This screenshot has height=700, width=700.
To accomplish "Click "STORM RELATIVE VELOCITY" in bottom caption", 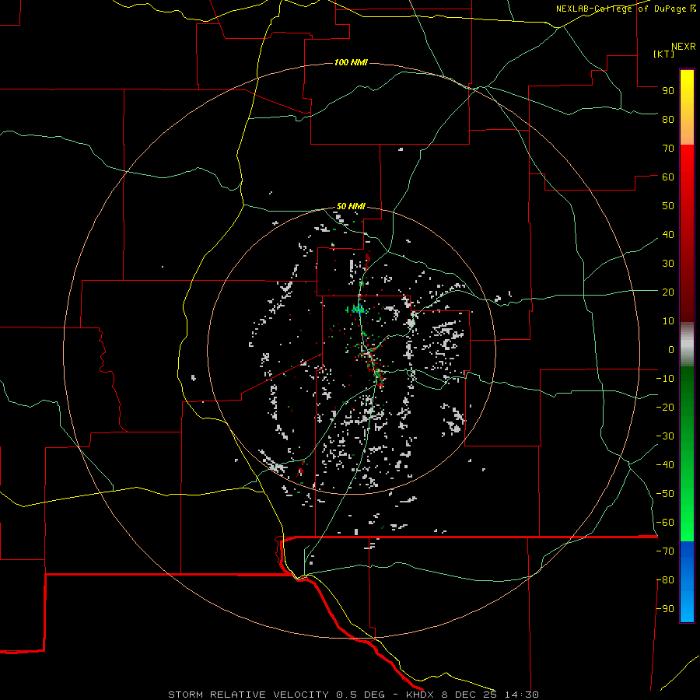I will tap(249, 695).
